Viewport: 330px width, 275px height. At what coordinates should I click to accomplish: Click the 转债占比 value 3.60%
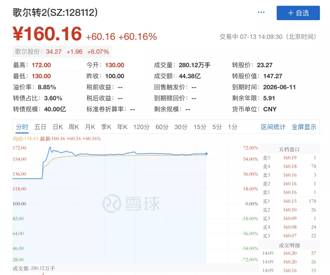53,98
